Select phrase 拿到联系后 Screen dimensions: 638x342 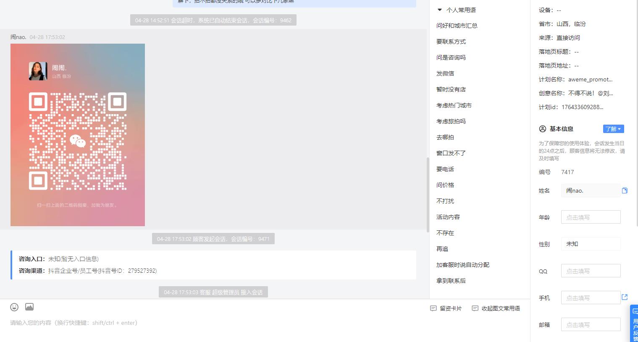pos(451,281)
